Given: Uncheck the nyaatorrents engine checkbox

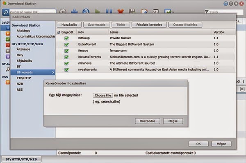Looking at the screenshot, I should [66, 70].
